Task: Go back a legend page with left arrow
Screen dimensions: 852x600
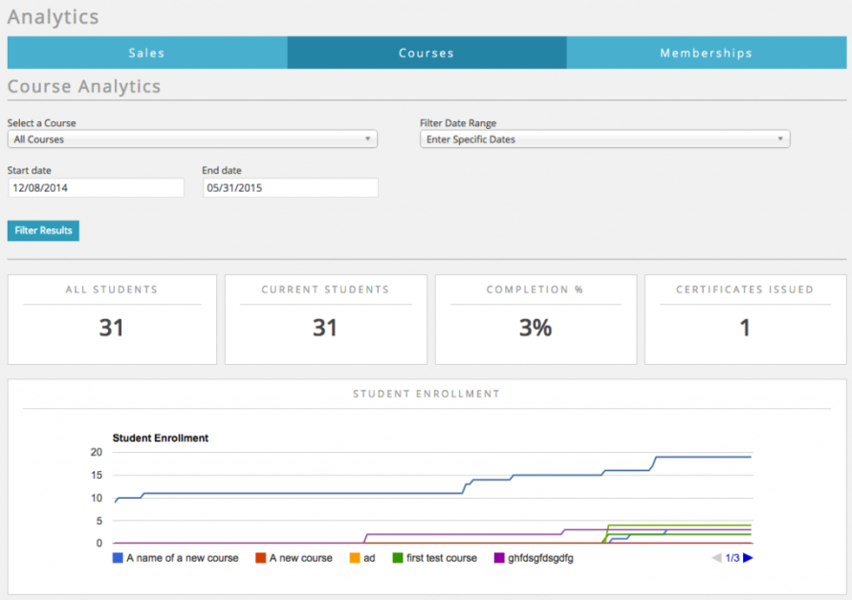Action: pyautogui.click(x=716, y=557)
